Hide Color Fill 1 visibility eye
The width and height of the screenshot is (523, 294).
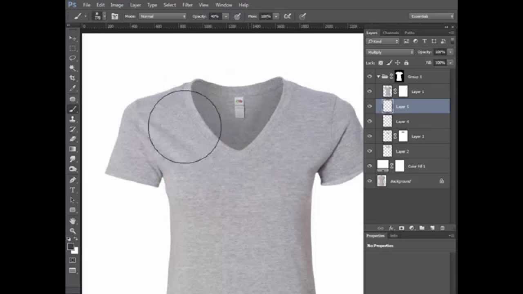(370, 166)
